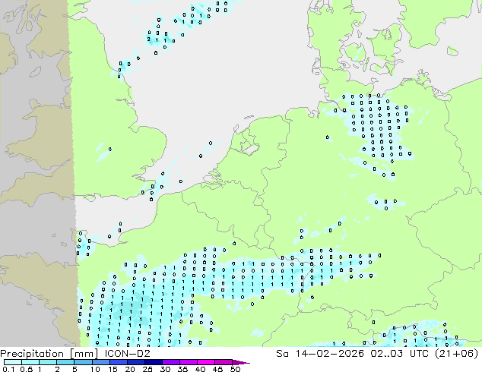Click the forecast offset "(21+06)"
The height and width of the screenshot is (372, 482).
tap(457, 354)
